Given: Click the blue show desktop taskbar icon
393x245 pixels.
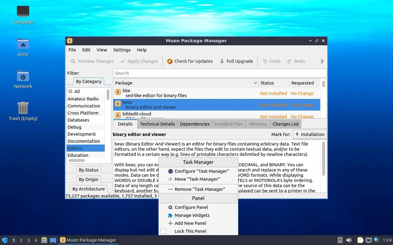Looking at the screenshot, I should tap(53, 240).
